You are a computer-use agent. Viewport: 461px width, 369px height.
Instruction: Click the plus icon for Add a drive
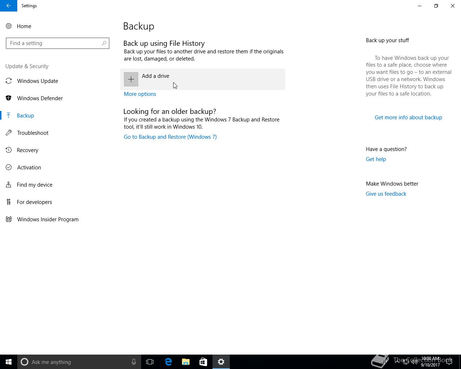pyautogui.click(x=131, y=79)
